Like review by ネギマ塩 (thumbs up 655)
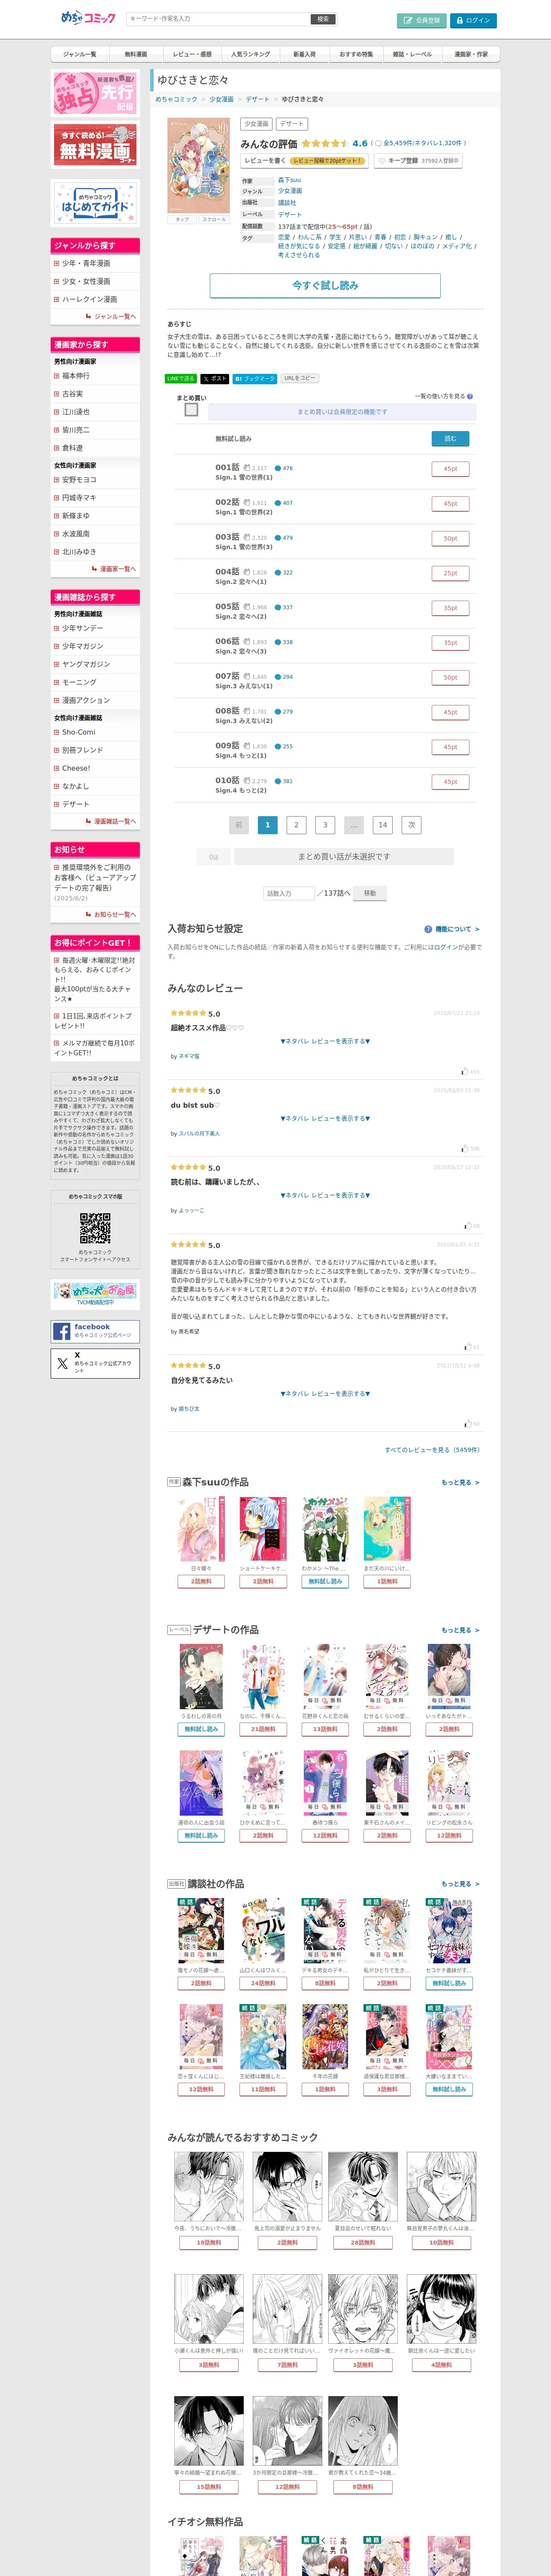The image size is (551, 2576). pos(470,1072)
